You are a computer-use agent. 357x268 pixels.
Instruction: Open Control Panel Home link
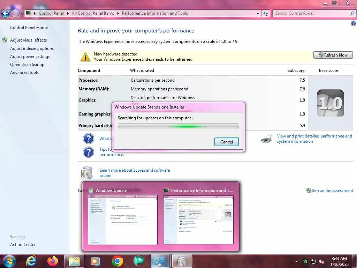point(29,28)
